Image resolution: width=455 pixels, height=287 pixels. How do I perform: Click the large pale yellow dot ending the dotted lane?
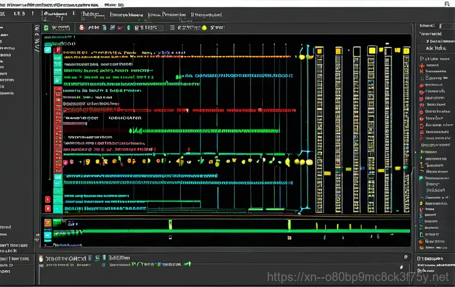(x=310, y=163)
